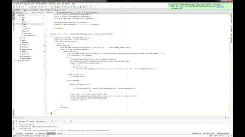The height and width of the screenshot is (137, 245).
Task: Open the app run configuration dropdown
Action: point(57,7)
